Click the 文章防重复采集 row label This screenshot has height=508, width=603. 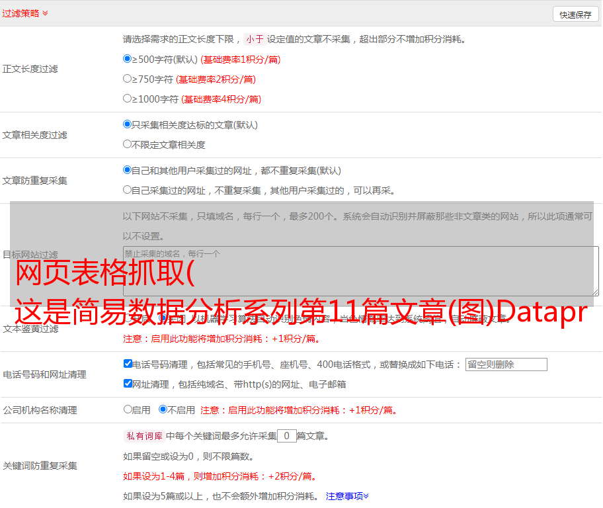click(x=34, y=181)
